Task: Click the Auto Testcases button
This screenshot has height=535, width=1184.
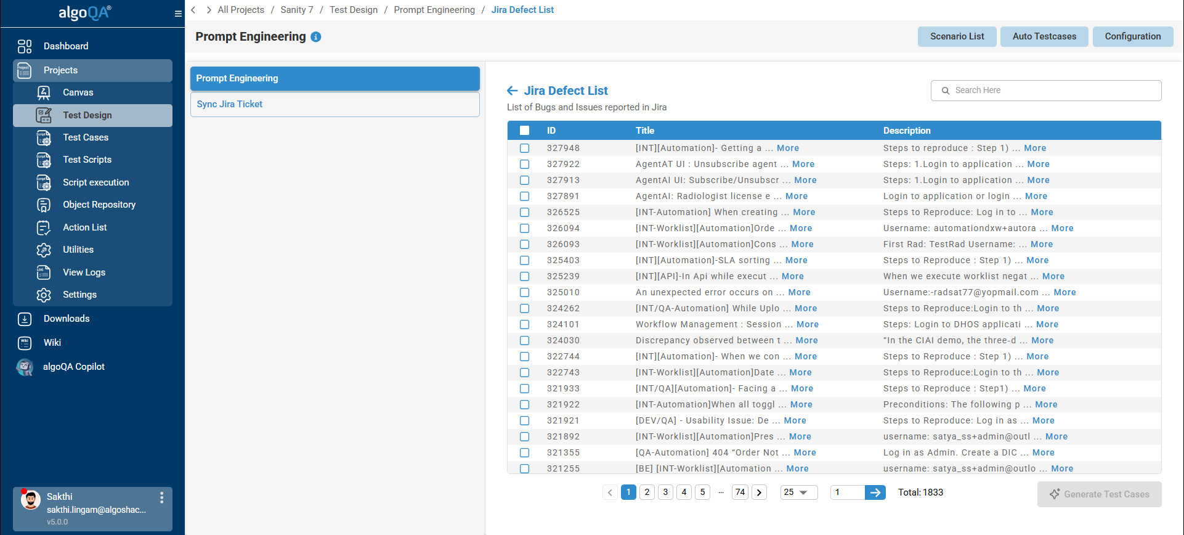Action: 1045,37
